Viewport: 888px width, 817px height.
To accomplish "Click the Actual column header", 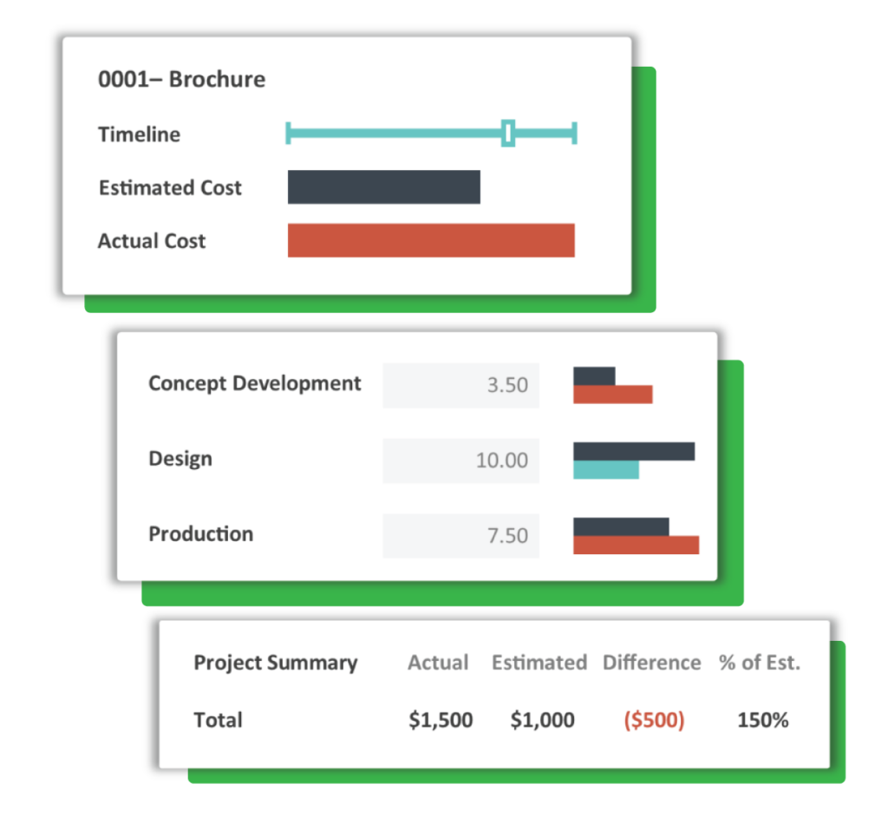I will pyautogui.click(x=438, y=663).
